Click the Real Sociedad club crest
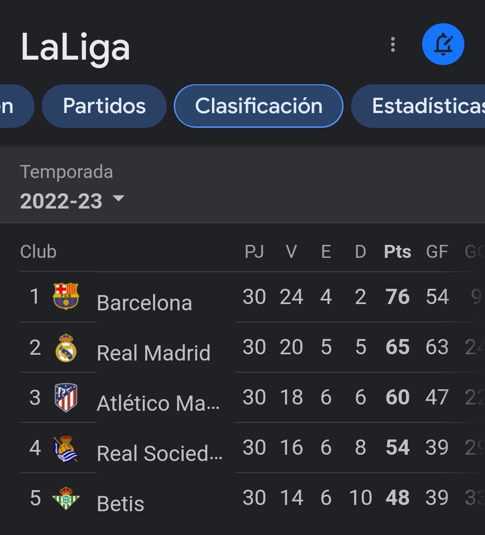 point(66,448)
